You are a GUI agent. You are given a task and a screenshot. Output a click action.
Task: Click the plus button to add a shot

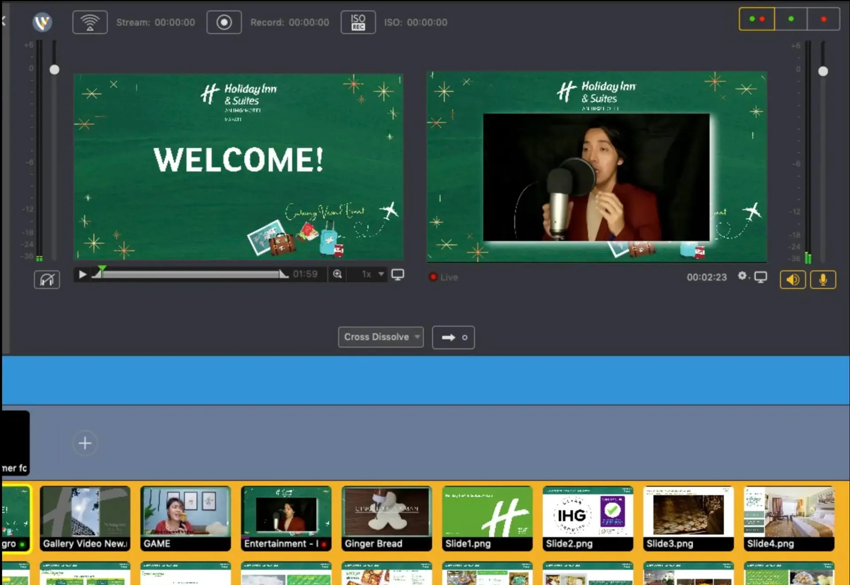85,443
